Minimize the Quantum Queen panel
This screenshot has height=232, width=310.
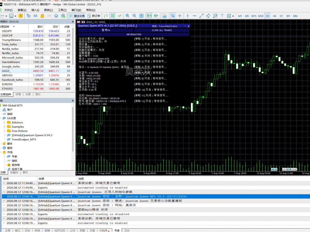click(185, 26)
